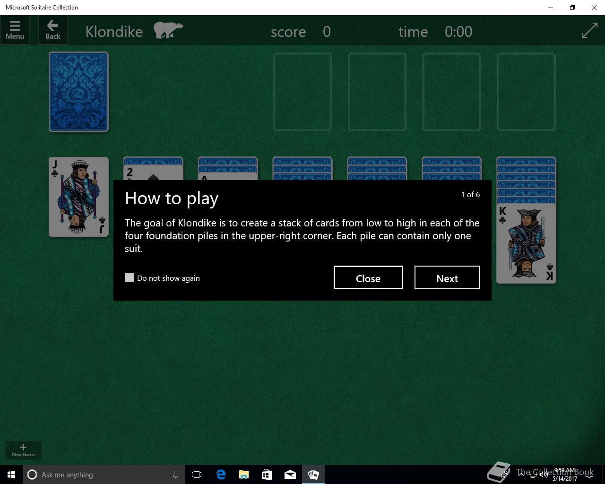Viewport: 605px width, 484px height.
Task: Open Mail app from taskbar
Action: pyautogui.click(x=290, y=475)
